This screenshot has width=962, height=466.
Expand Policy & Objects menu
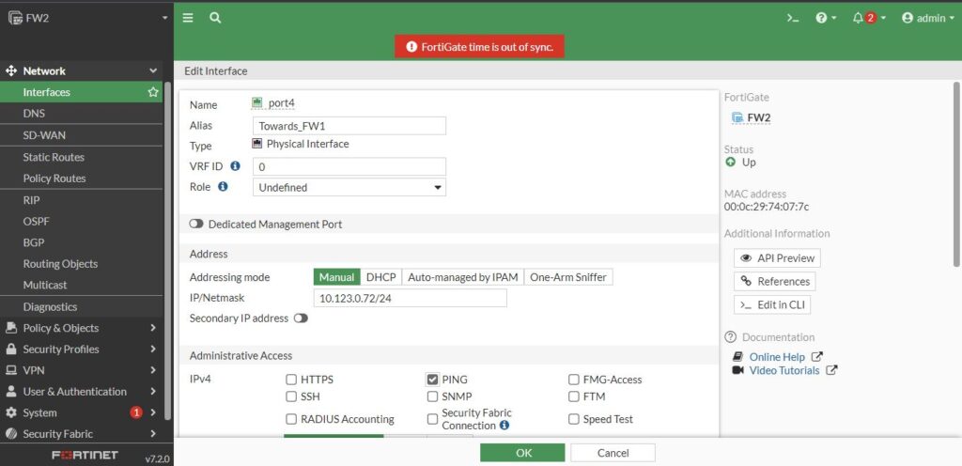[82, 328]
